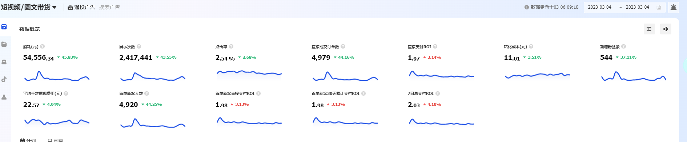687x142 pixels.
Task: Open the Douyin TikTok sidebar icon
Action: pyautogui.click(x=4, y=79)
